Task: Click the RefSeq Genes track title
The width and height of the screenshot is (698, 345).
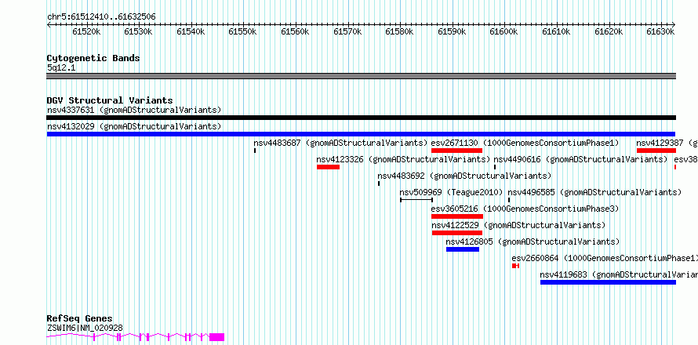Action: 79,319
